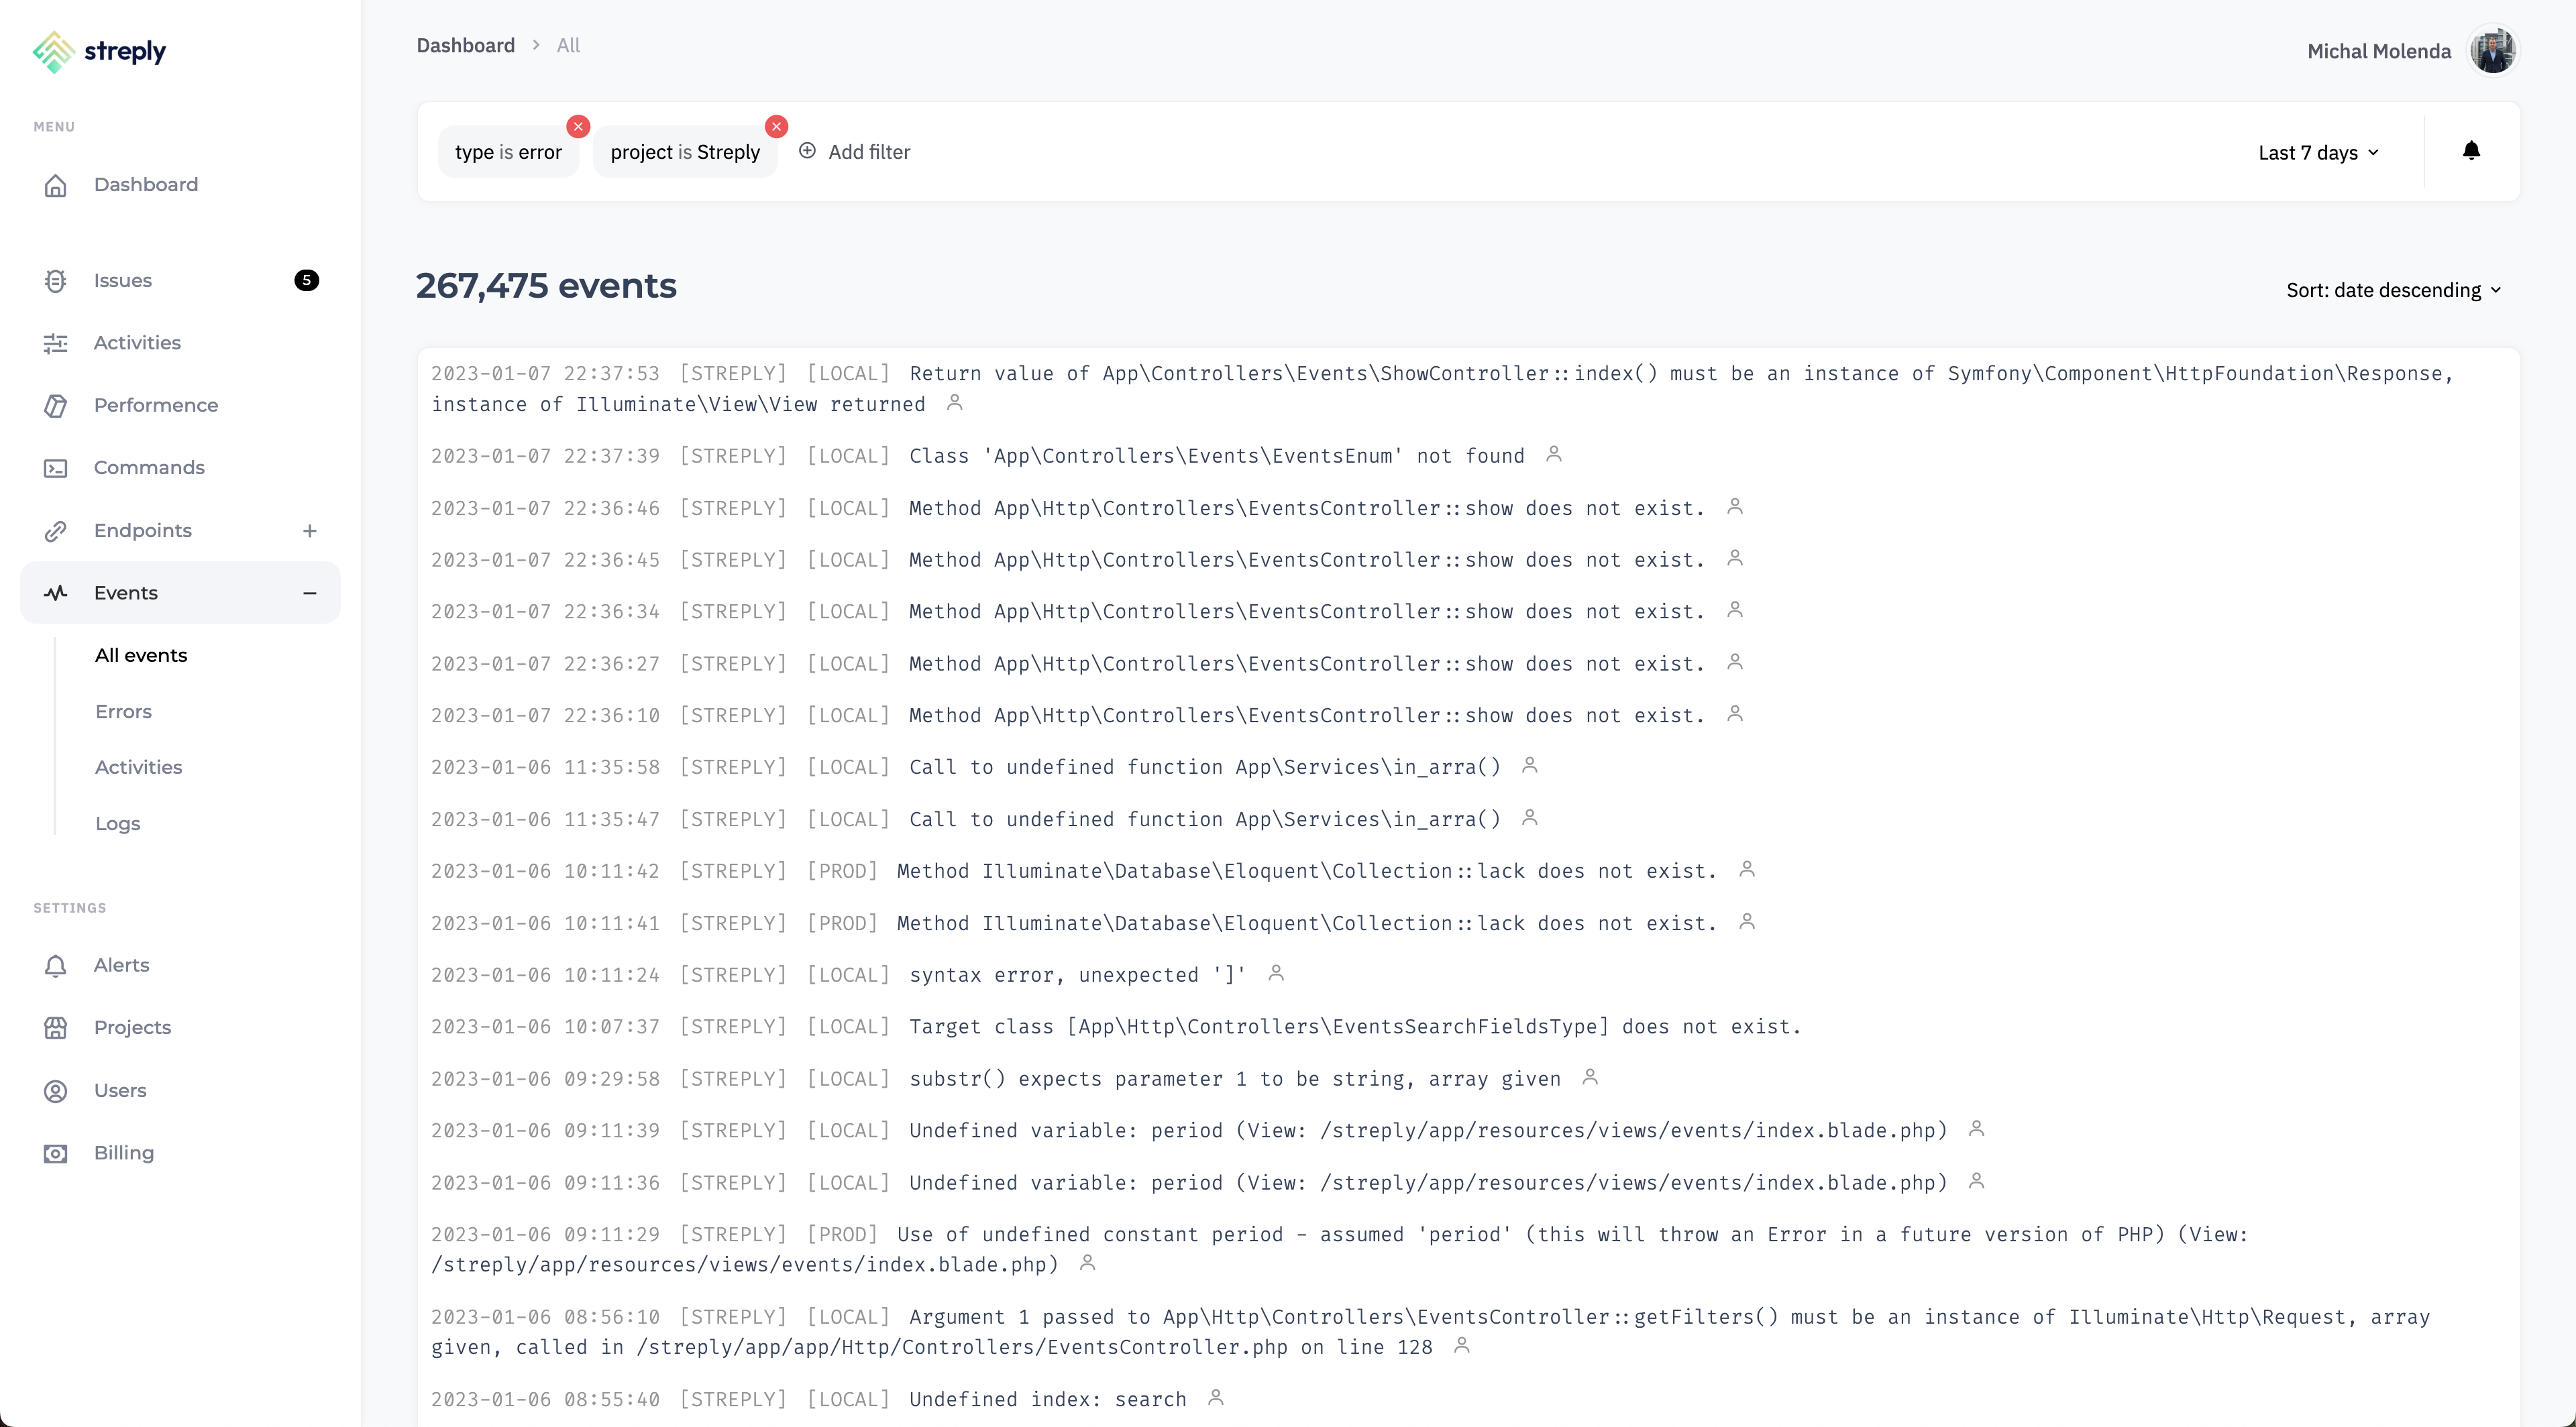Collapse the Events menu section
This screenshot has height=1427, width=2576.
(310, 593)
